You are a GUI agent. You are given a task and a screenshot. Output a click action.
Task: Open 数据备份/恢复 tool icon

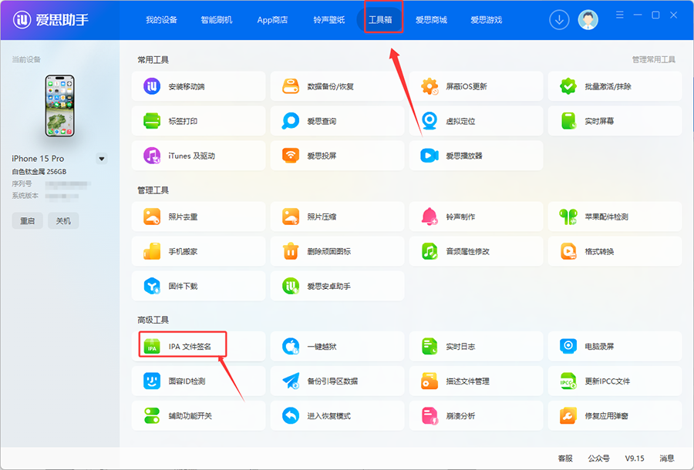point(291,86)
